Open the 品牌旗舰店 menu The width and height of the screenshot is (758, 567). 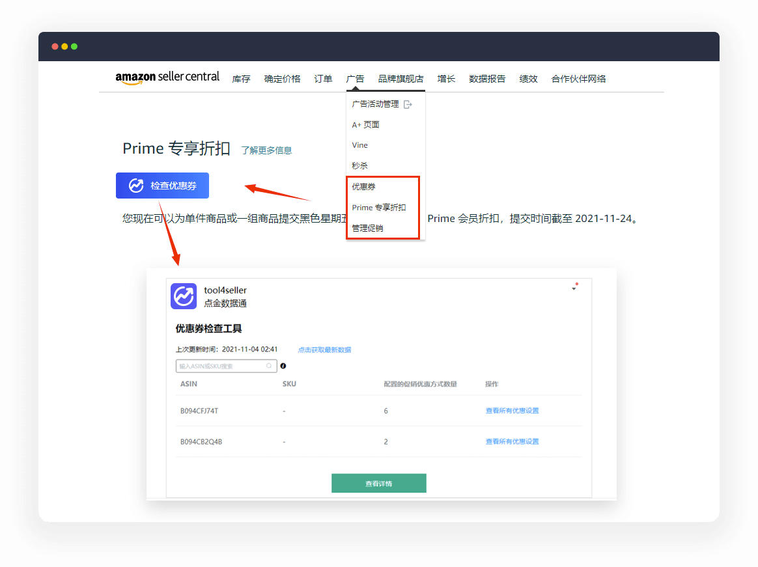tap(400, 79)
